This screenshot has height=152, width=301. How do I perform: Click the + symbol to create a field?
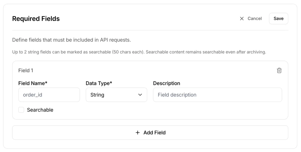coord(137,132)
